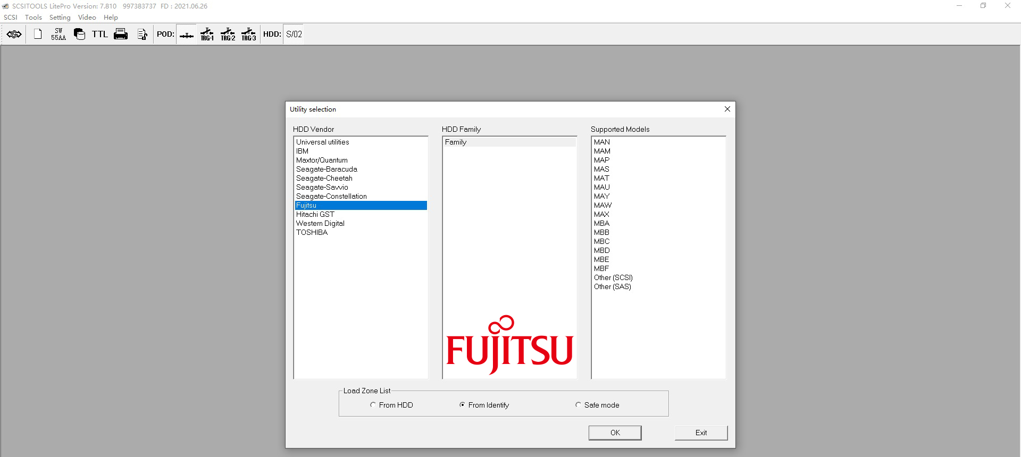1021x457 pixels.
Task: Click the OK button
Action: coord(615,433)
